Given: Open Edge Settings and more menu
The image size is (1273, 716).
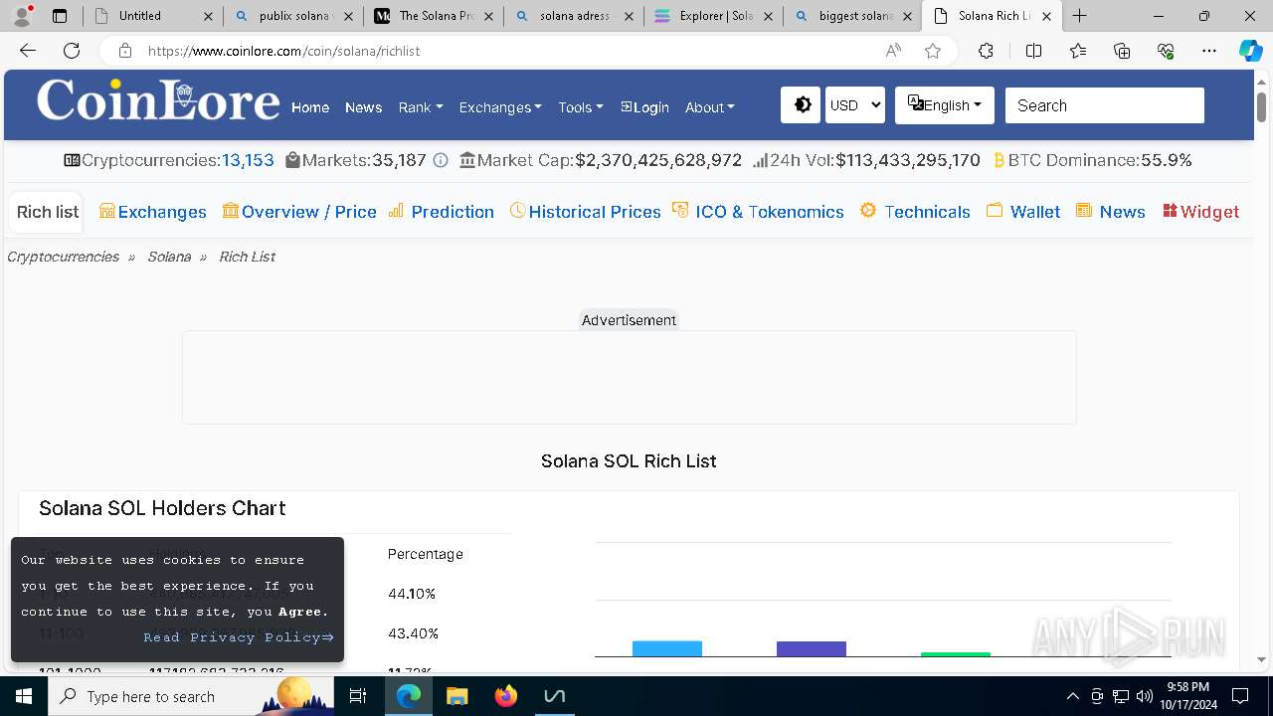Looking at the screenshot, I should [1209, 51].
